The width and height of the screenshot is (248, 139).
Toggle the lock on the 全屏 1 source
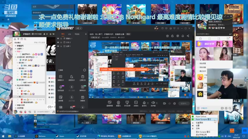tap(61, 46)
